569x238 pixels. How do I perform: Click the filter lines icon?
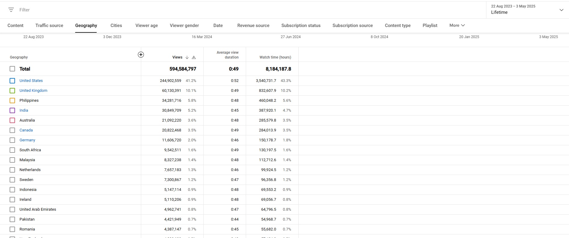[x=11, y=10]
